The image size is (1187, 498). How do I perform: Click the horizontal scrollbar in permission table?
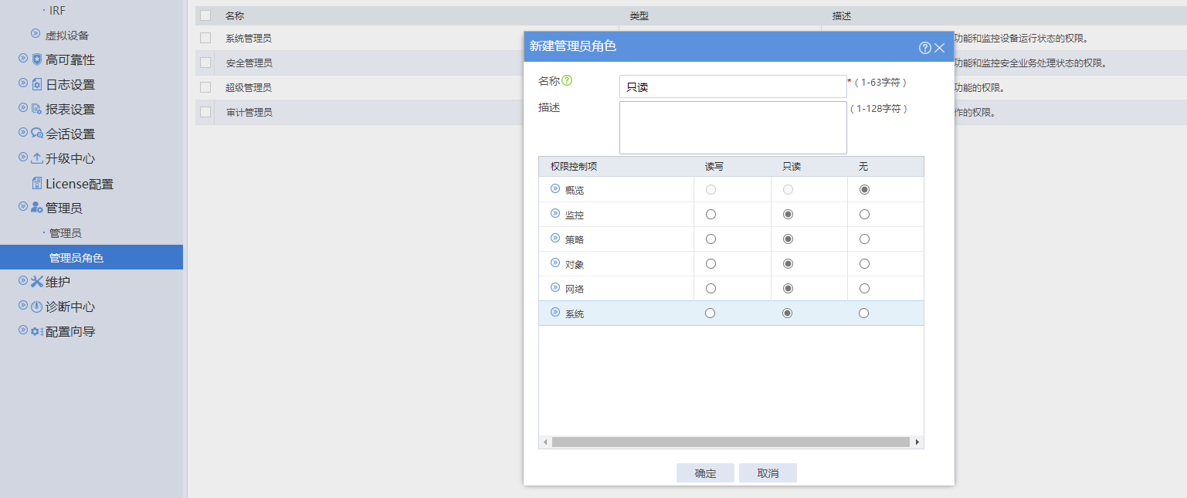(x=730, y=442)
